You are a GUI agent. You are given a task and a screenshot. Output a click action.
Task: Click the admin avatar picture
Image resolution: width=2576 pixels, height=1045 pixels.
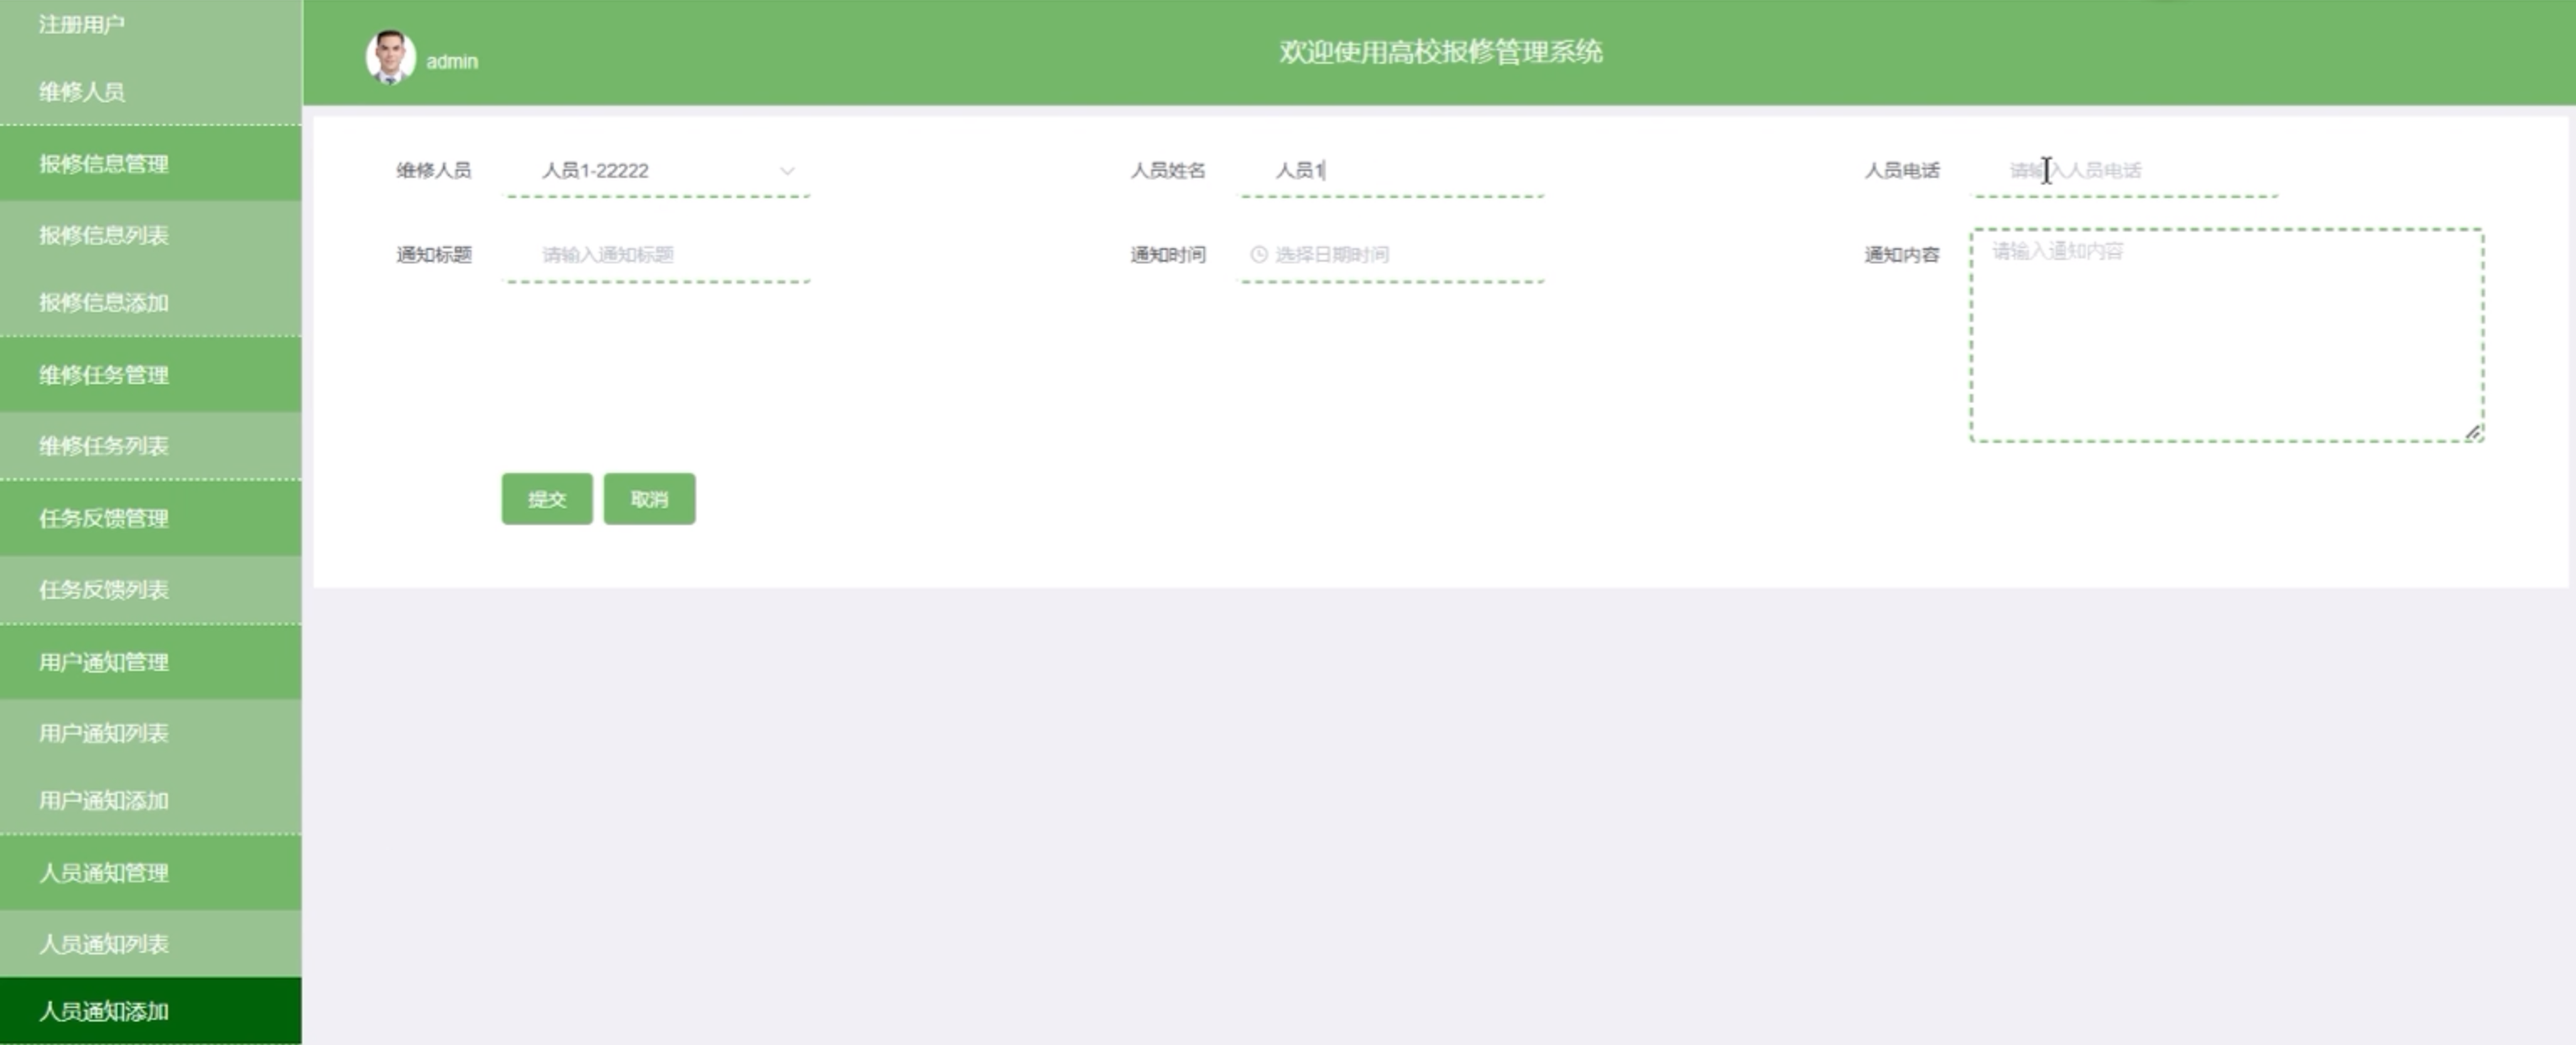[x=390, y=57]
